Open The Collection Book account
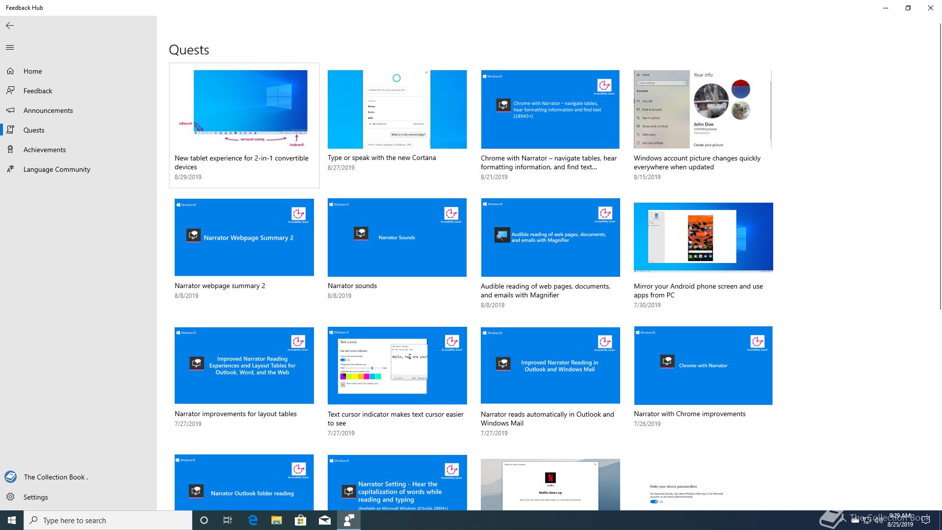Screen dimensions: 942x530 (55, 477)
